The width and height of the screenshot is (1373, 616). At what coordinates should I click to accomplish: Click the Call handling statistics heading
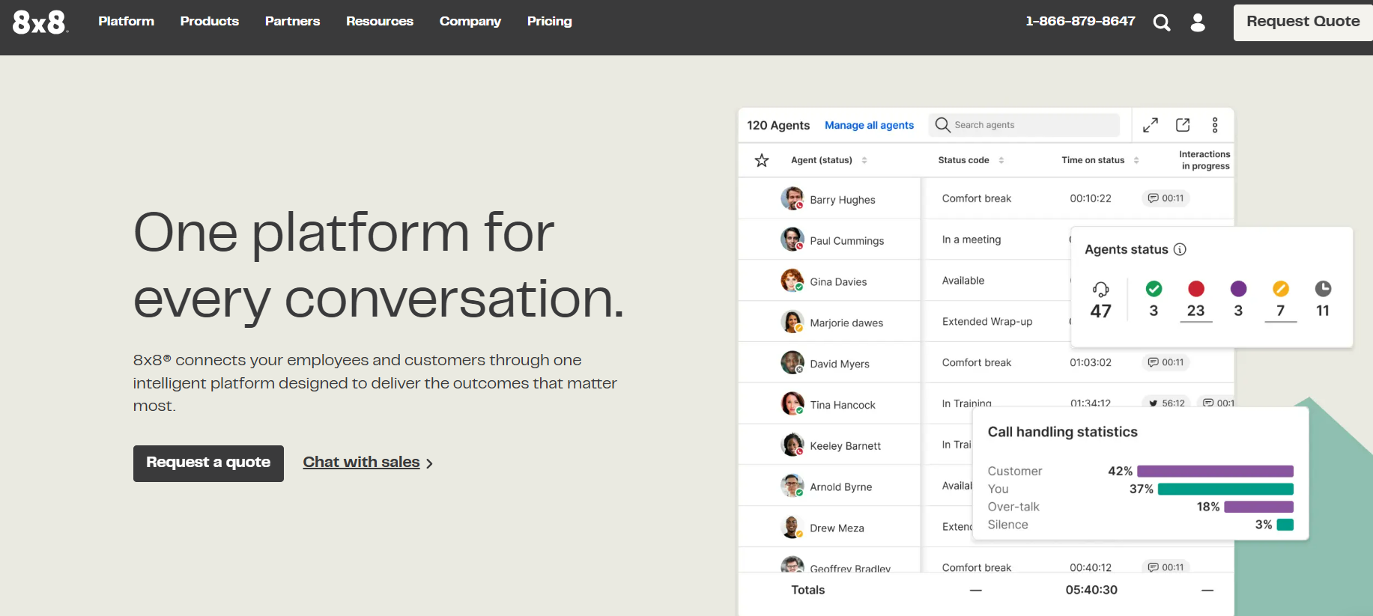coord(1062,432)
